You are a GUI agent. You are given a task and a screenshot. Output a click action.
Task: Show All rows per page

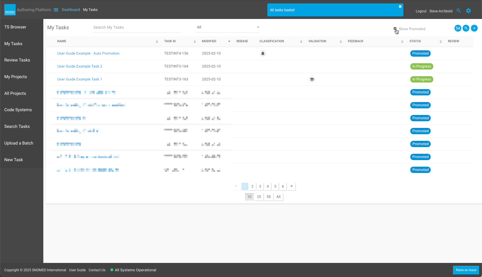coord(279,197)
